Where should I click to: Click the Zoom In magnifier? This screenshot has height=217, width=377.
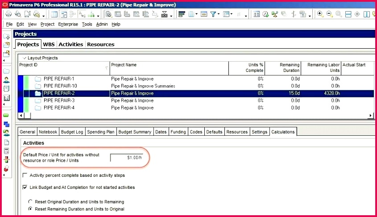pyautogui.click(x=320, y=14)
